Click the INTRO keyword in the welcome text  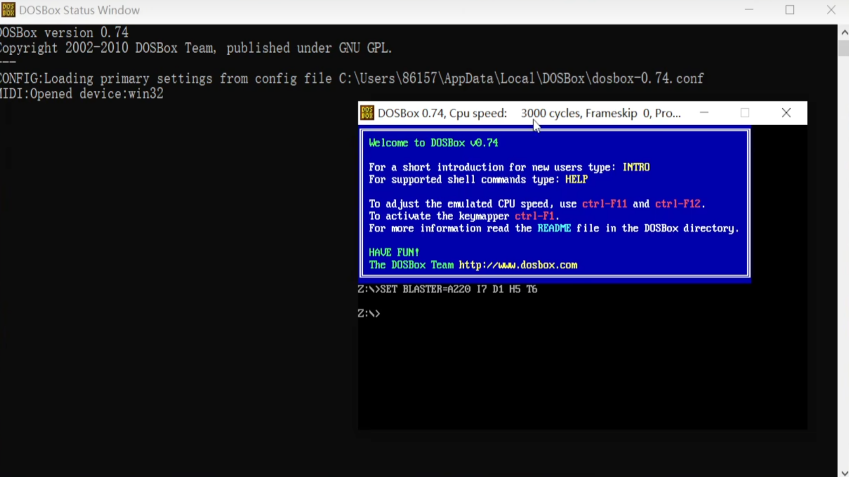pyautogui.click(x=636, y=167)
